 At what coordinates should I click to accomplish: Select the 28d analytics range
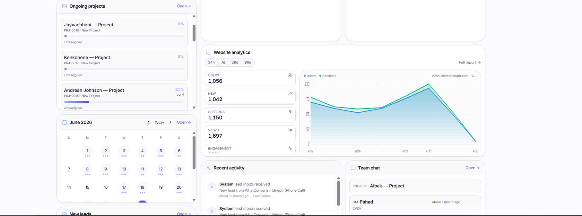click(235, 62)
